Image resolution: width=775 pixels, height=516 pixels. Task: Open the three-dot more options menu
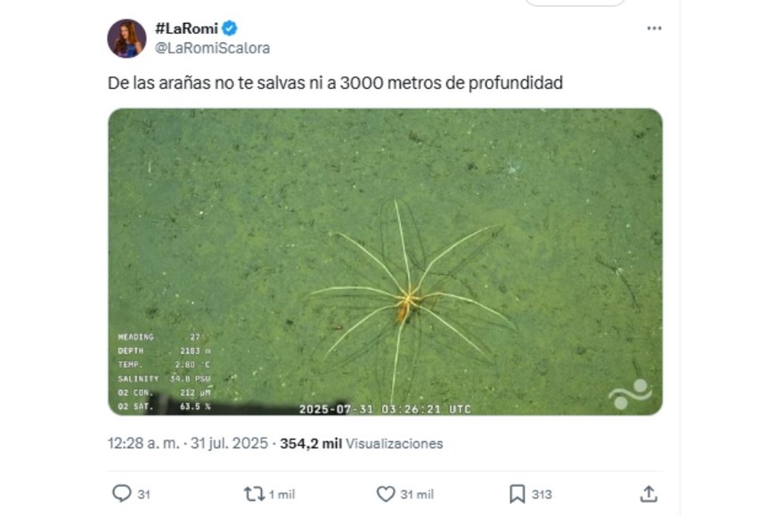click(655, 28)
